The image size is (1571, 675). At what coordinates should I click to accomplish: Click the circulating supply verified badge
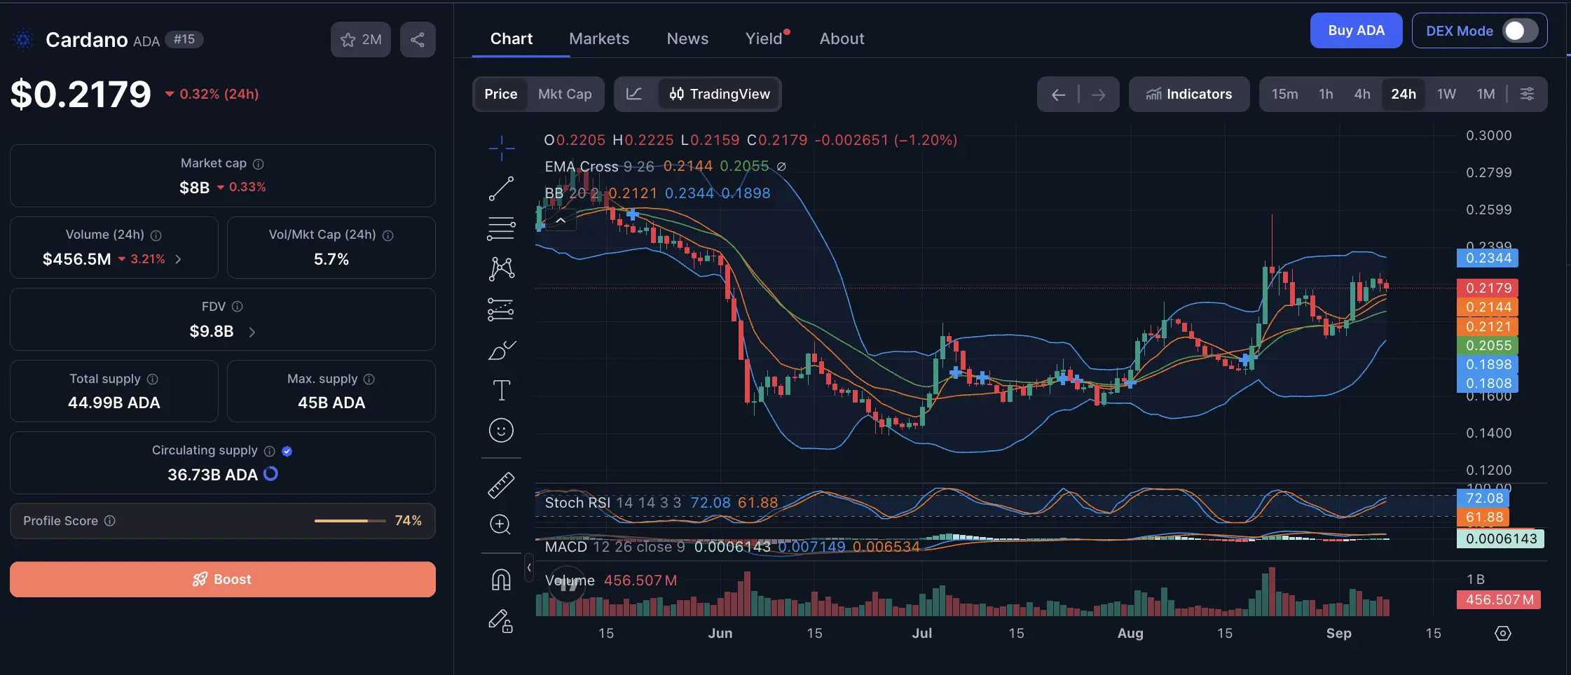tap(287, 451)
